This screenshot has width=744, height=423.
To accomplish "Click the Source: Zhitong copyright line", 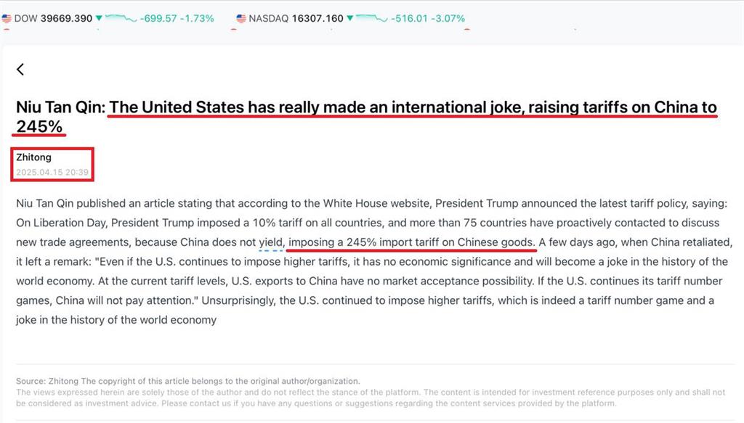I will (x=188, y=381).
